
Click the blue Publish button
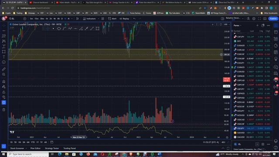tap(273, 19)
